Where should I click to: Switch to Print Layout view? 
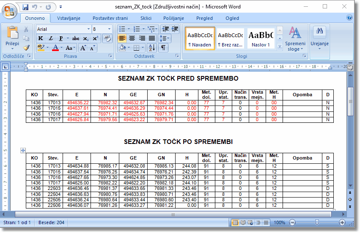pyautogui.click(x=235, y=222)
